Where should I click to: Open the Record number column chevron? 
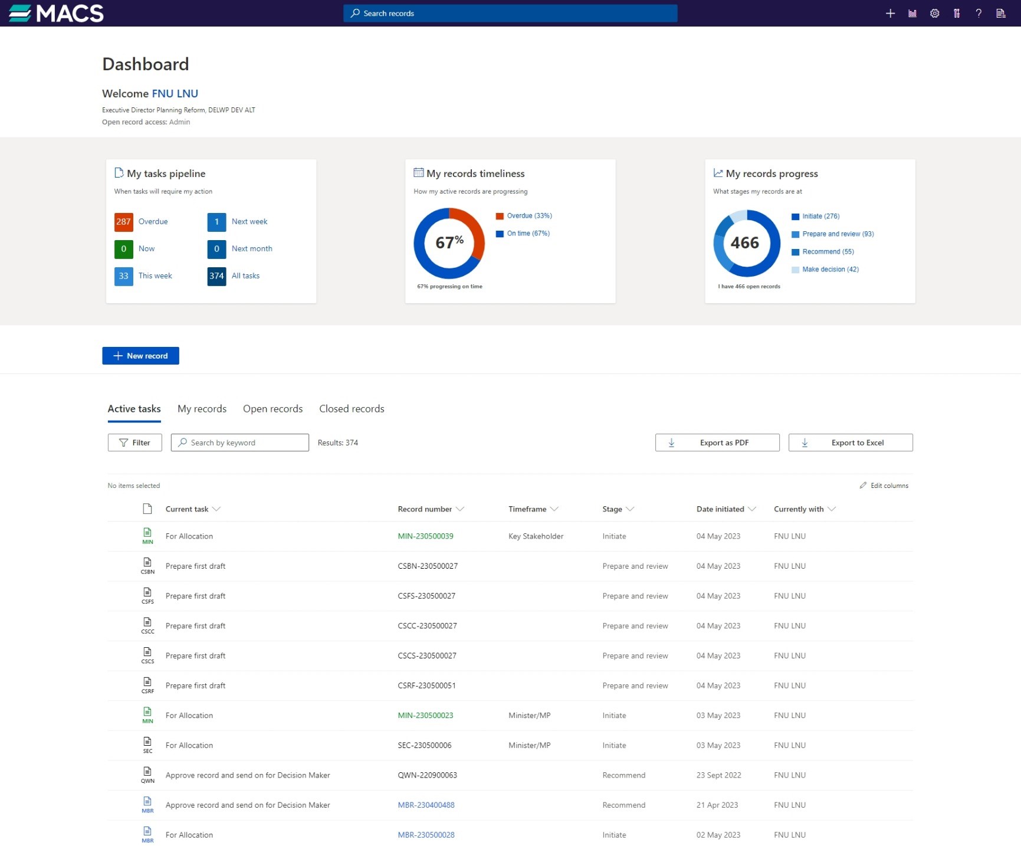pyautogui.click(x=460, y=509)
